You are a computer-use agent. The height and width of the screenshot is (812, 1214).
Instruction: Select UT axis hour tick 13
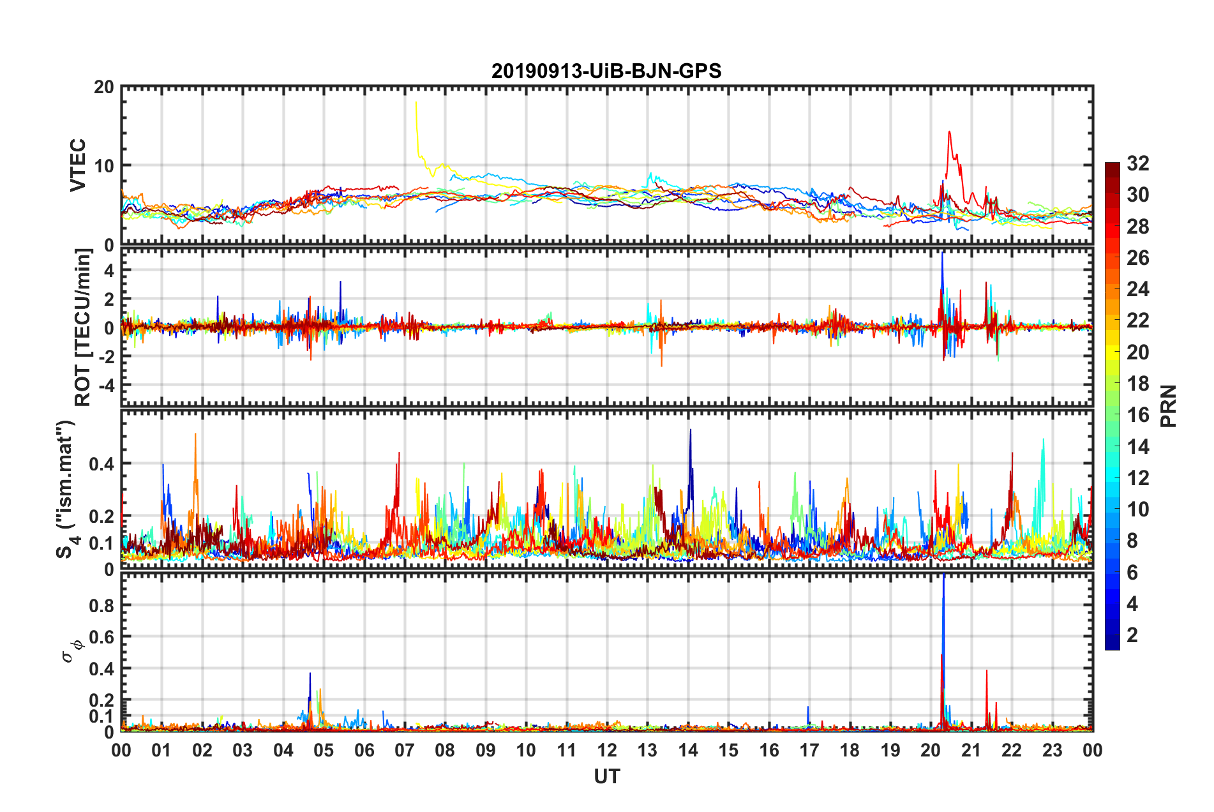click(x=647, y=750)
